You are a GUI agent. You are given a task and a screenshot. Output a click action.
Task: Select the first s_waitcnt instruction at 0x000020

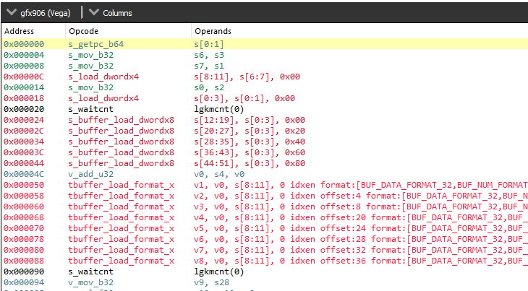pos(92,109)
